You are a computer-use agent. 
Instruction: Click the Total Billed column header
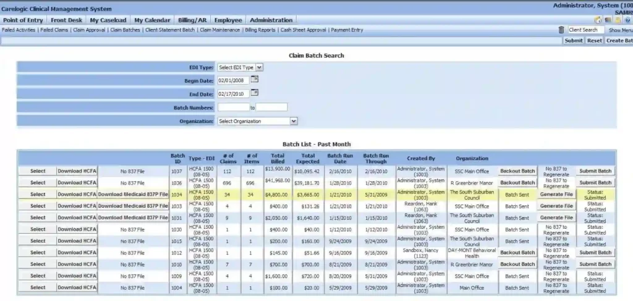(278, 158)
